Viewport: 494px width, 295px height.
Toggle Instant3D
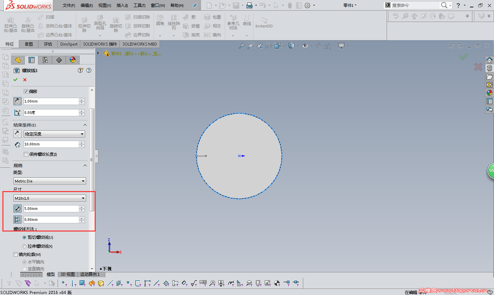coord(264,23)
